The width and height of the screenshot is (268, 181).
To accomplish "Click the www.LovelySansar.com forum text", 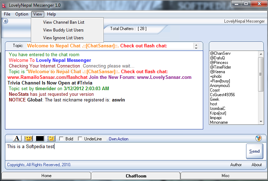I will [164, 77].
